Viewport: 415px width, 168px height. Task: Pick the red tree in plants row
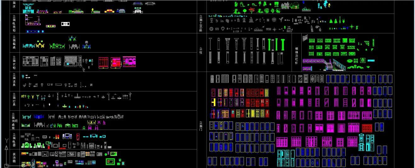pyautogui.click(x=251, y=10)
